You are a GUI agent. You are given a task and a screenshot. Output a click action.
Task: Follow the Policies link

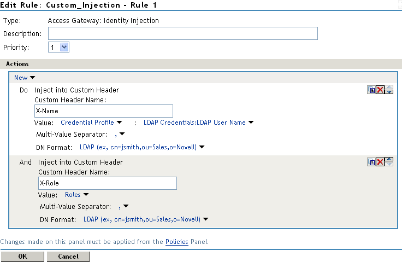(177, 241)
